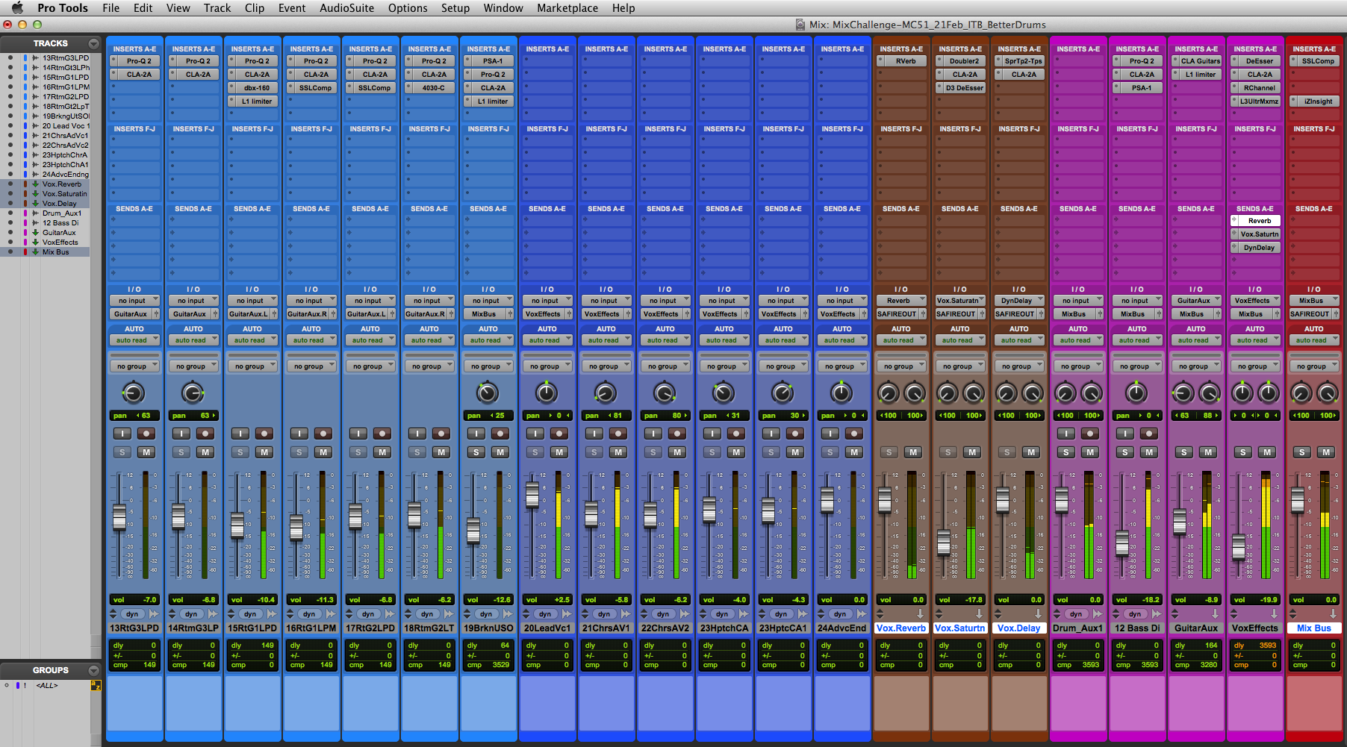
Task: Enable TrackInput button on 21ChrsAV1 strip
Action: (x=594, y=434)
